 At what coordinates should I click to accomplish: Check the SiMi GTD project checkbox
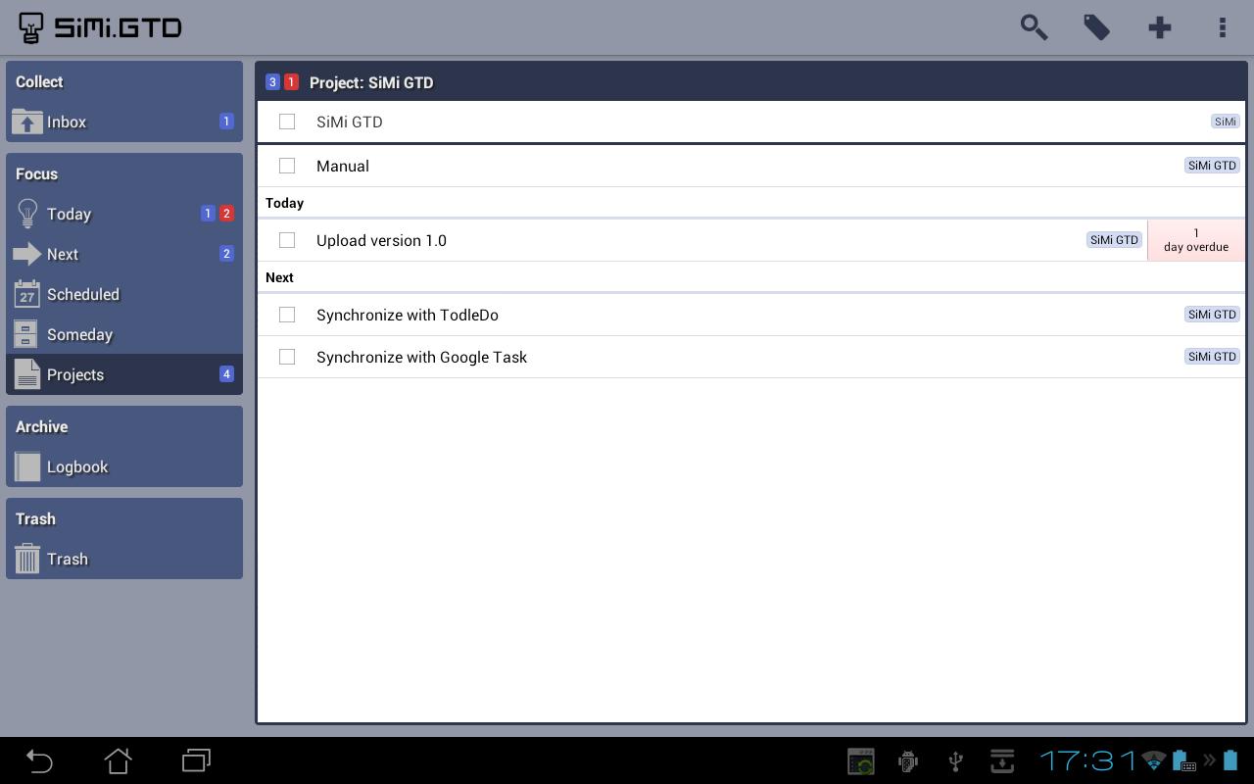[287, 122]
